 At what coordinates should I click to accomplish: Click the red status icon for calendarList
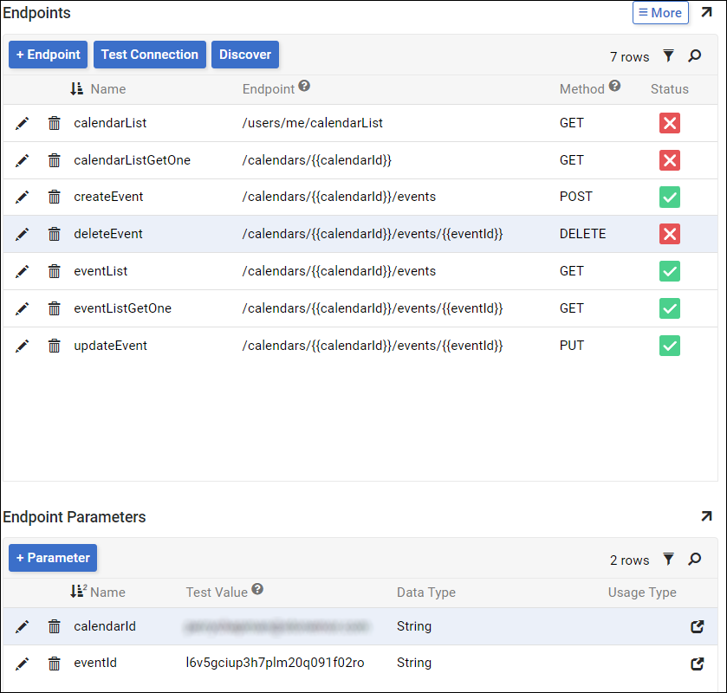(x=669, y=123)
